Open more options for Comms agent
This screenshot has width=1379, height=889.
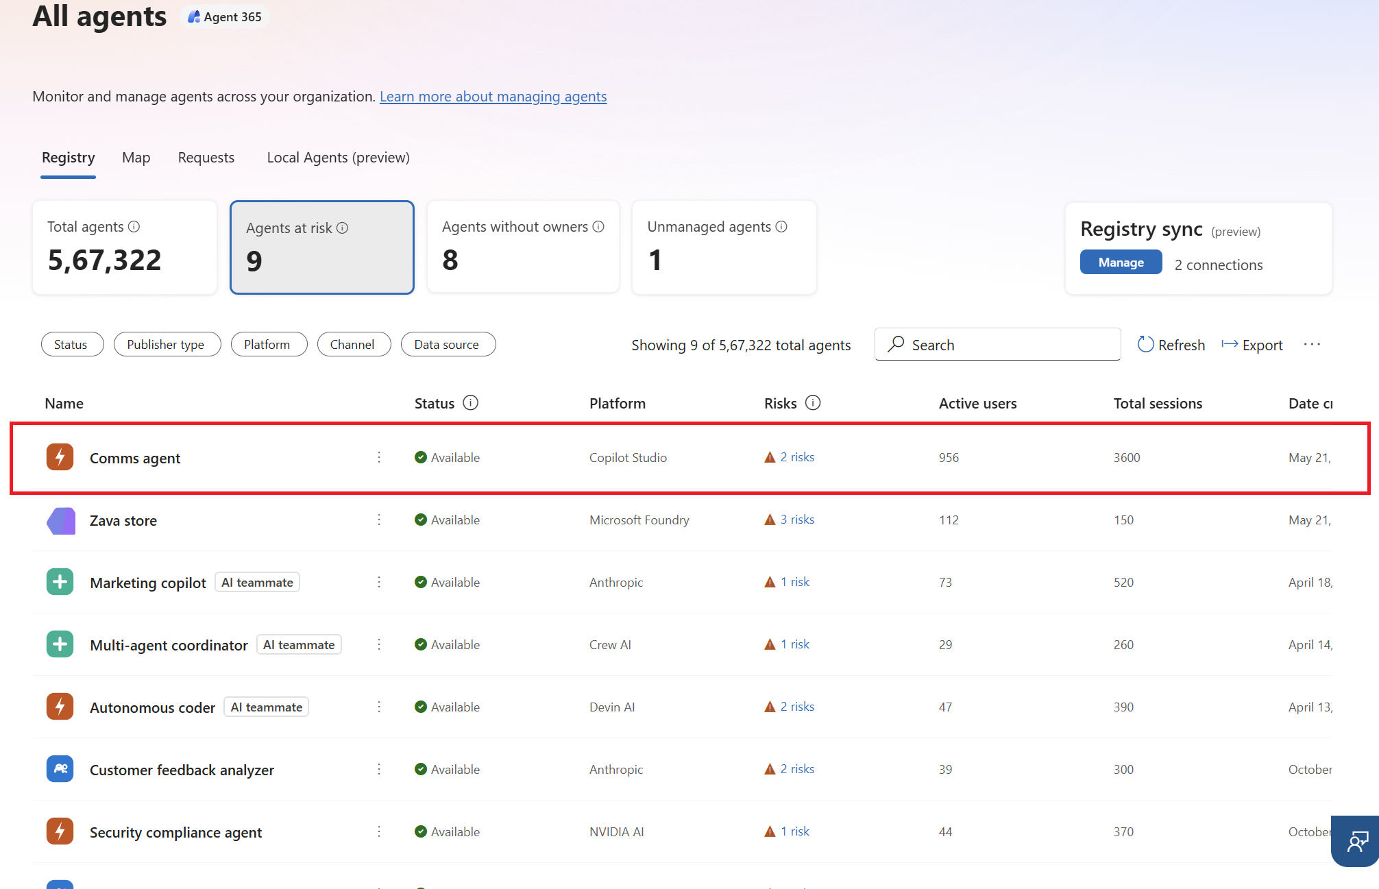[x=379, y=457]
